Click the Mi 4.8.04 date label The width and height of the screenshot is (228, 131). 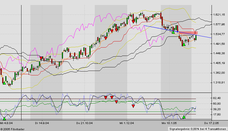point(6,123)
